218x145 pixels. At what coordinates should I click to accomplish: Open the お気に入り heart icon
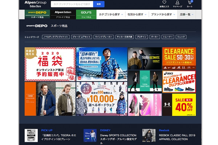(x=164, y=4)
